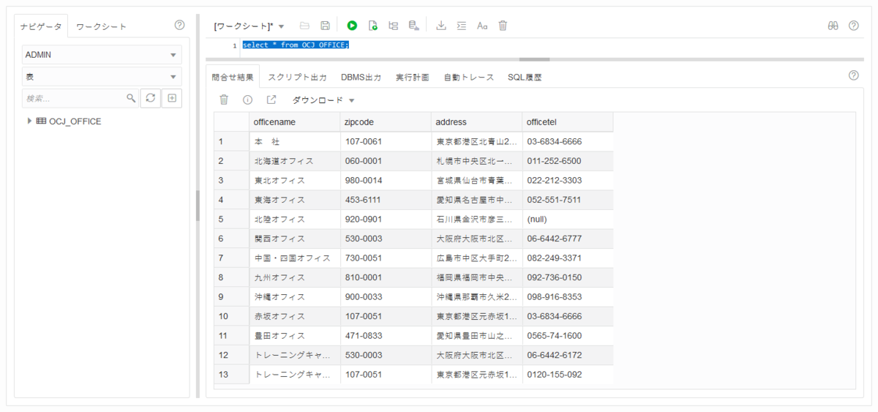
Task: Open find with the binoculars icon
Action: pyautogui.click(x=833, y=26)
